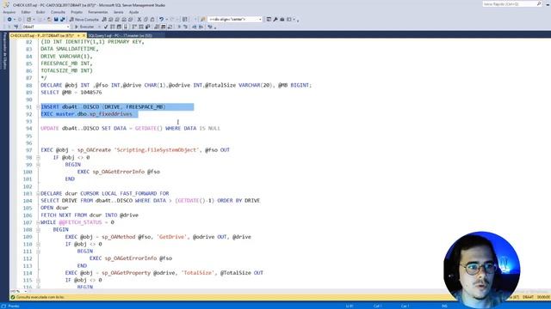Click the Cut scissors icon
This screenshot has height=309, width=551.
pos(139,19)
